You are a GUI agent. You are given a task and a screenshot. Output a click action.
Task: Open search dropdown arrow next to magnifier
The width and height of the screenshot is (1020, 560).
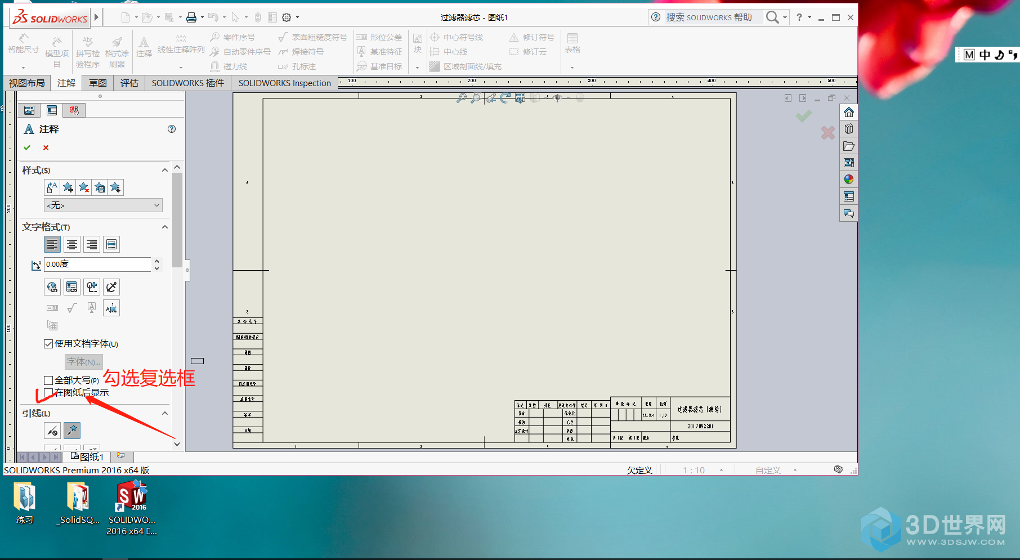[x=785, y=17]
